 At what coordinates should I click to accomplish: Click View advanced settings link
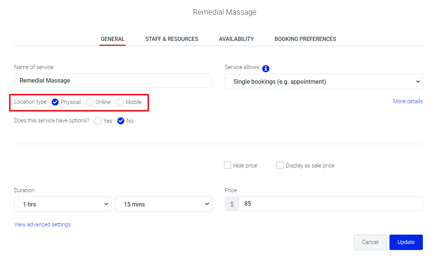point(42,224)
